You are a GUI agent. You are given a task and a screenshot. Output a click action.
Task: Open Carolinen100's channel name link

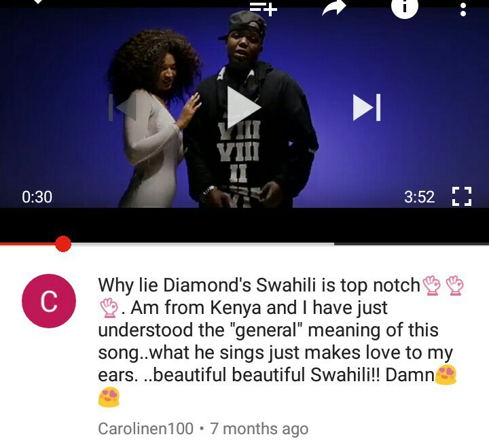point(145,429)
